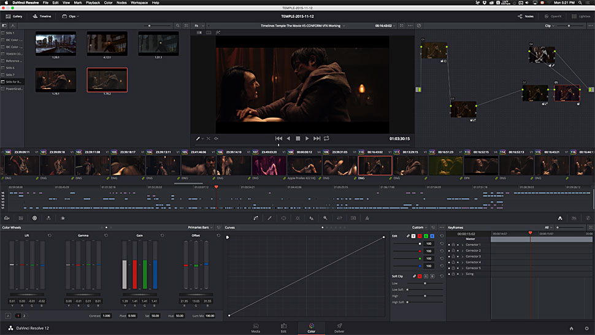Image resolution: width=595 pixels, height=335 pixels.
Task: Enable the green channel curve edit
Action: pos(426,236)
